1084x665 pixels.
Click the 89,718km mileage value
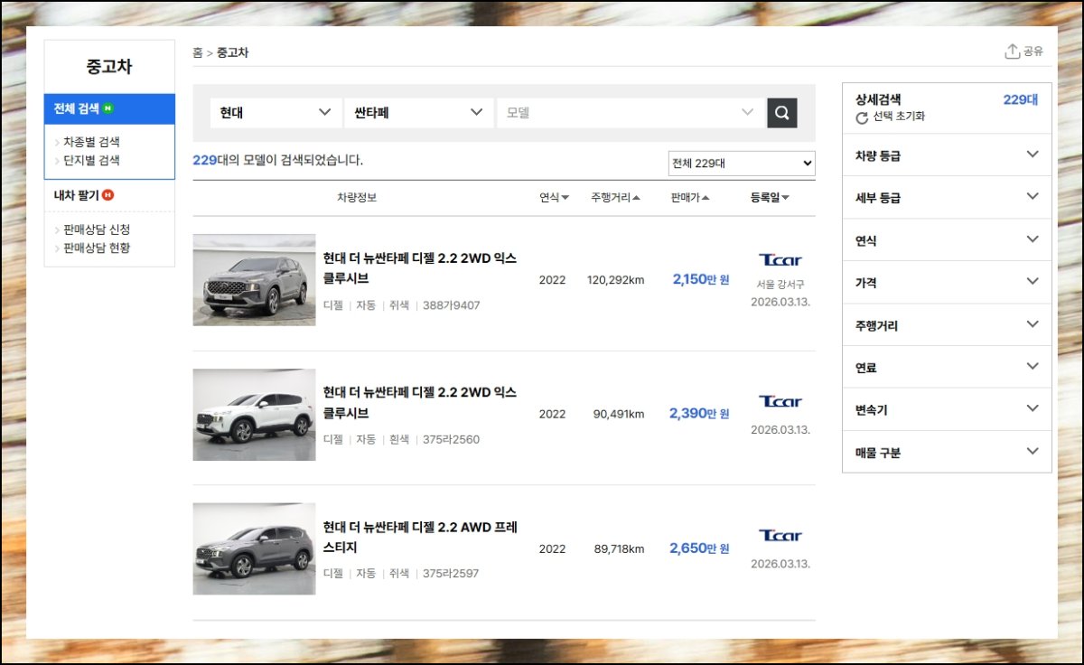pyautogui.click(x=619, y=548)
